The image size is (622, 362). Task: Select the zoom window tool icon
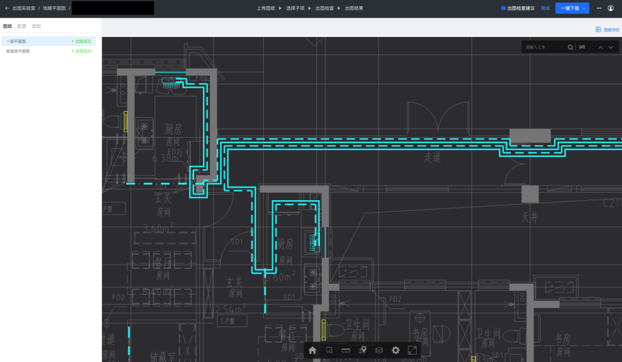point(329,350)
